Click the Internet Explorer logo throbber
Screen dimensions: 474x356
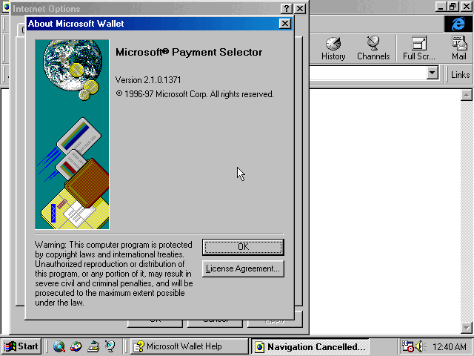pyautogui.click(x=458, y=24)
